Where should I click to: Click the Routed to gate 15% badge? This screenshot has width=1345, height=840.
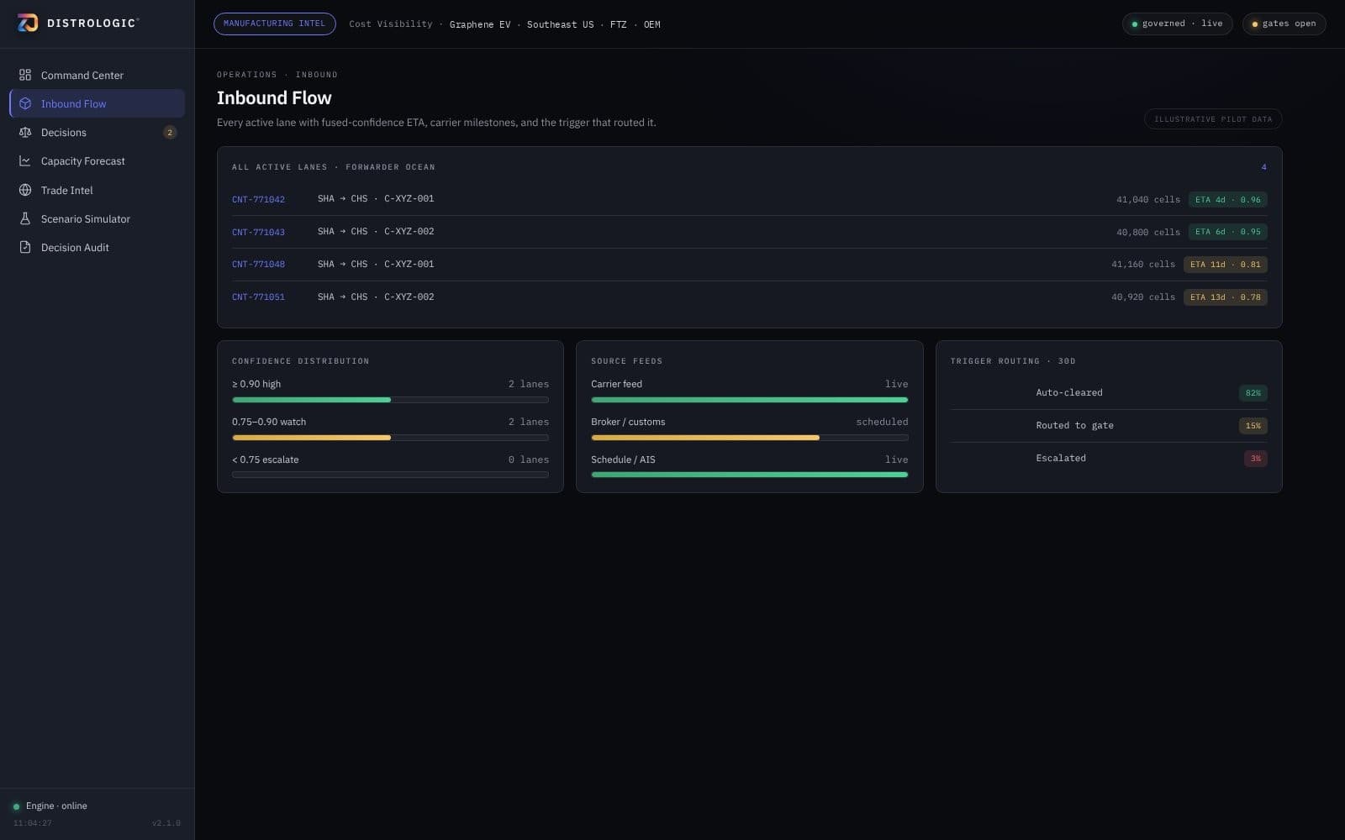pos(1253,426)
